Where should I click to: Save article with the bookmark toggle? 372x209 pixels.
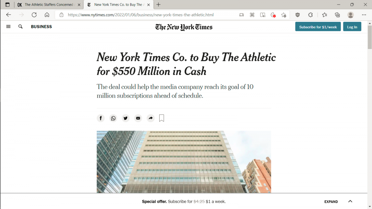pos(161,118)
